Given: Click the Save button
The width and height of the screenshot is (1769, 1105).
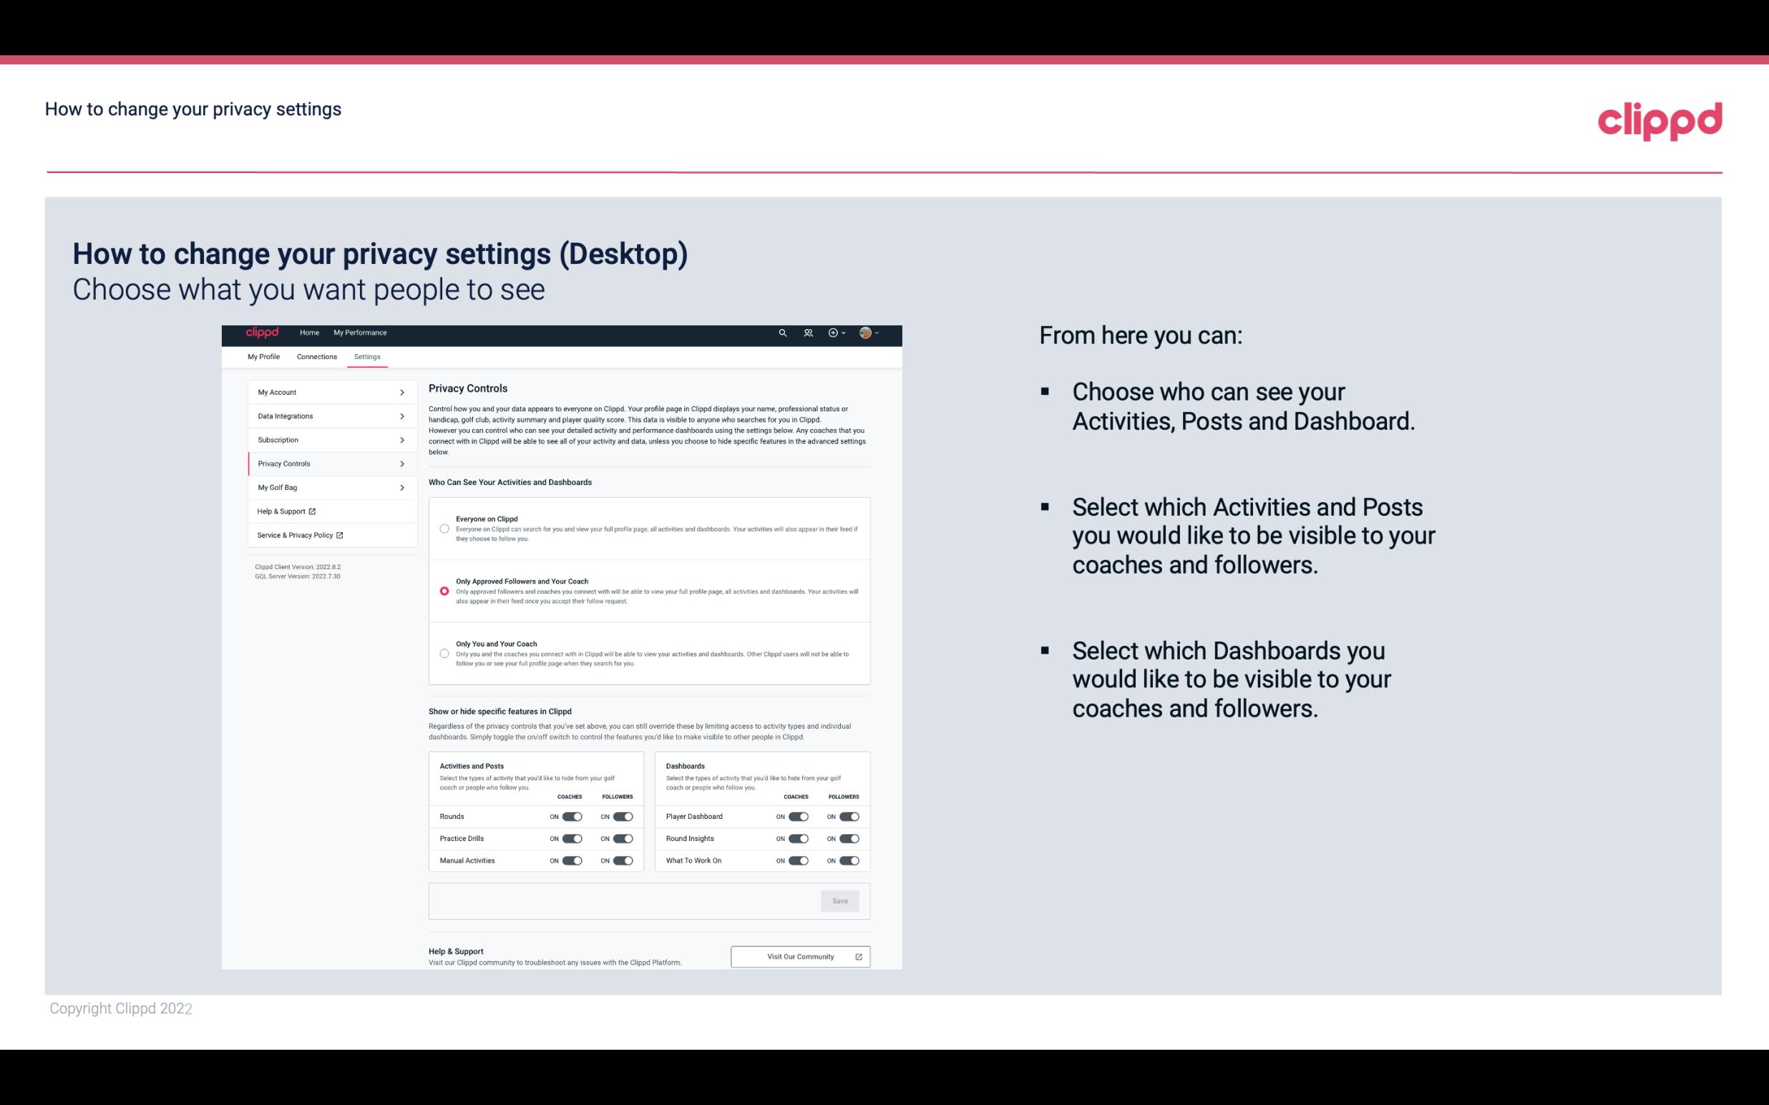Looking at the screenshot, I should [841, 900].
